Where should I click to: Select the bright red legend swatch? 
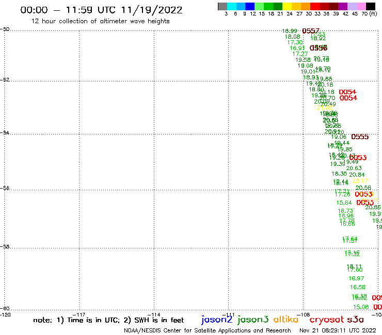315,6
